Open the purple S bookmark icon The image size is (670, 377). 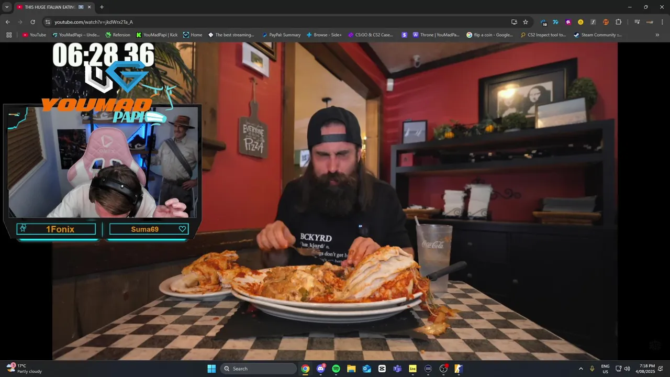pyautogui.click(x=404, y=35)
